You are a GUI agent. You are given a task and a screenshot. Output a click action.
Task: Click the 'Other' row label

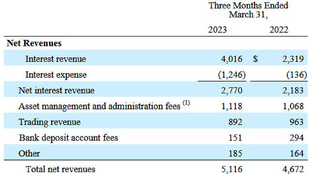pos(29,153)
